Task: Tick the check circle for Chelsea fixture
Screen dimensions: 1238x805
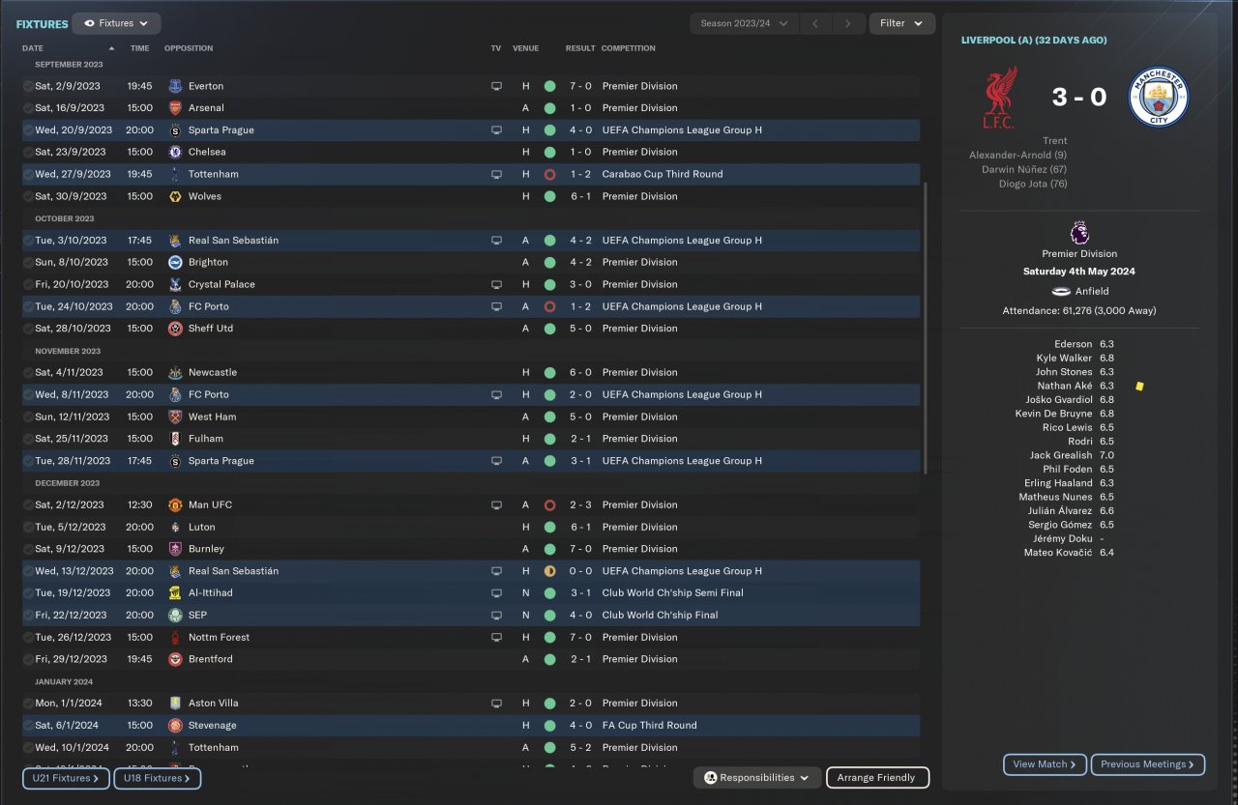Action: tap(29, 152)
